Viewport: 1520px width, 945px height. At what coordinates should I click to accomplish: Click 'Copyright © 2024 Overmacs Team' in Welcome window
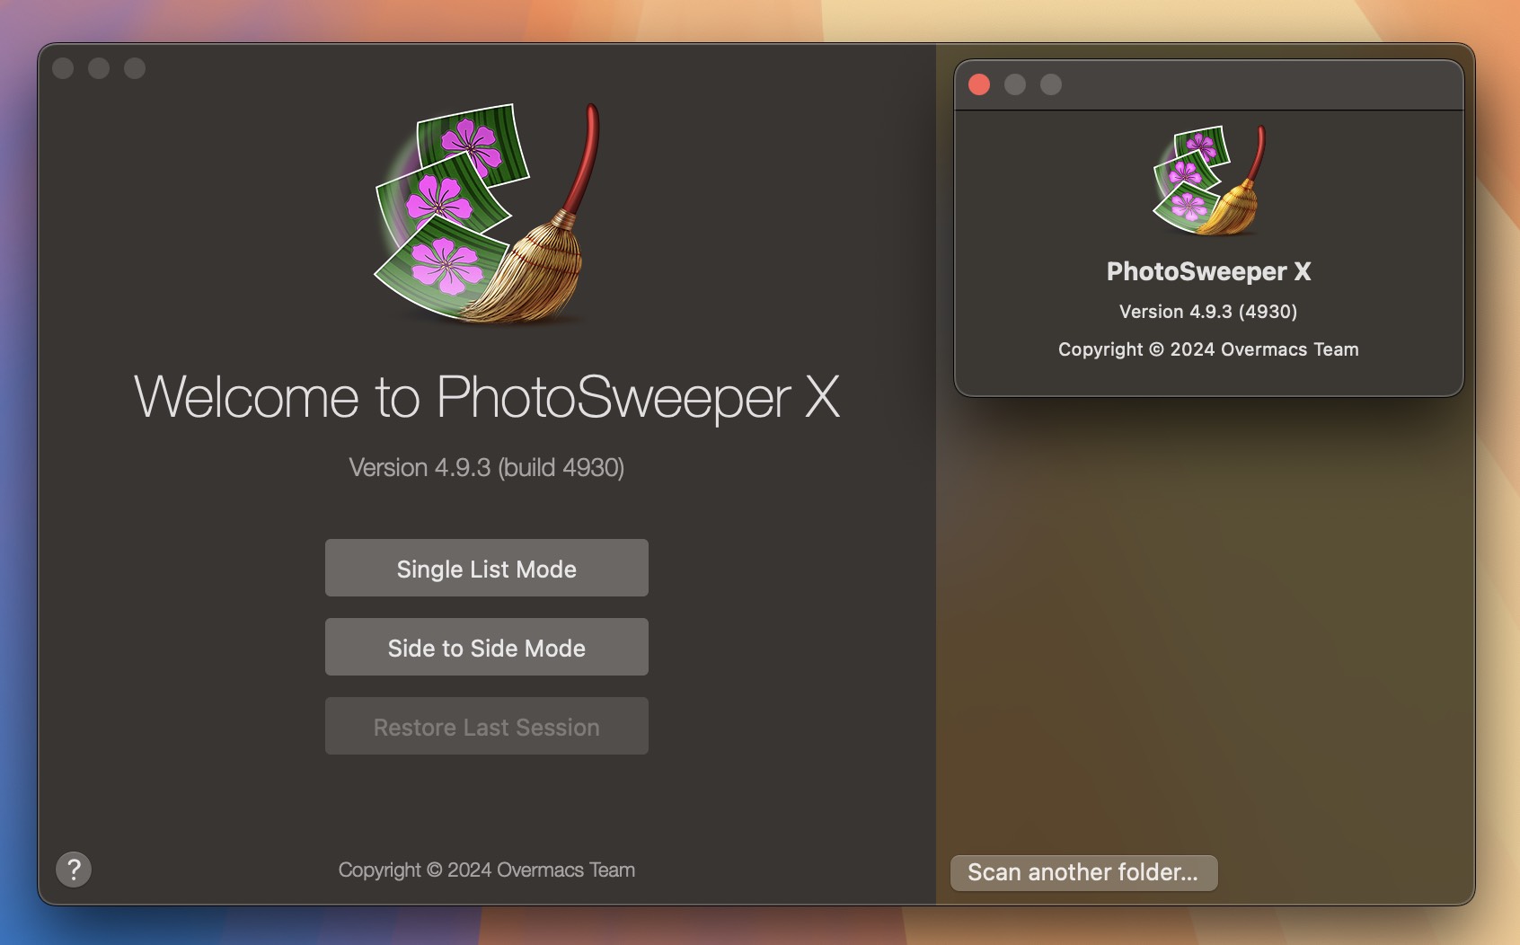point(487,870)
